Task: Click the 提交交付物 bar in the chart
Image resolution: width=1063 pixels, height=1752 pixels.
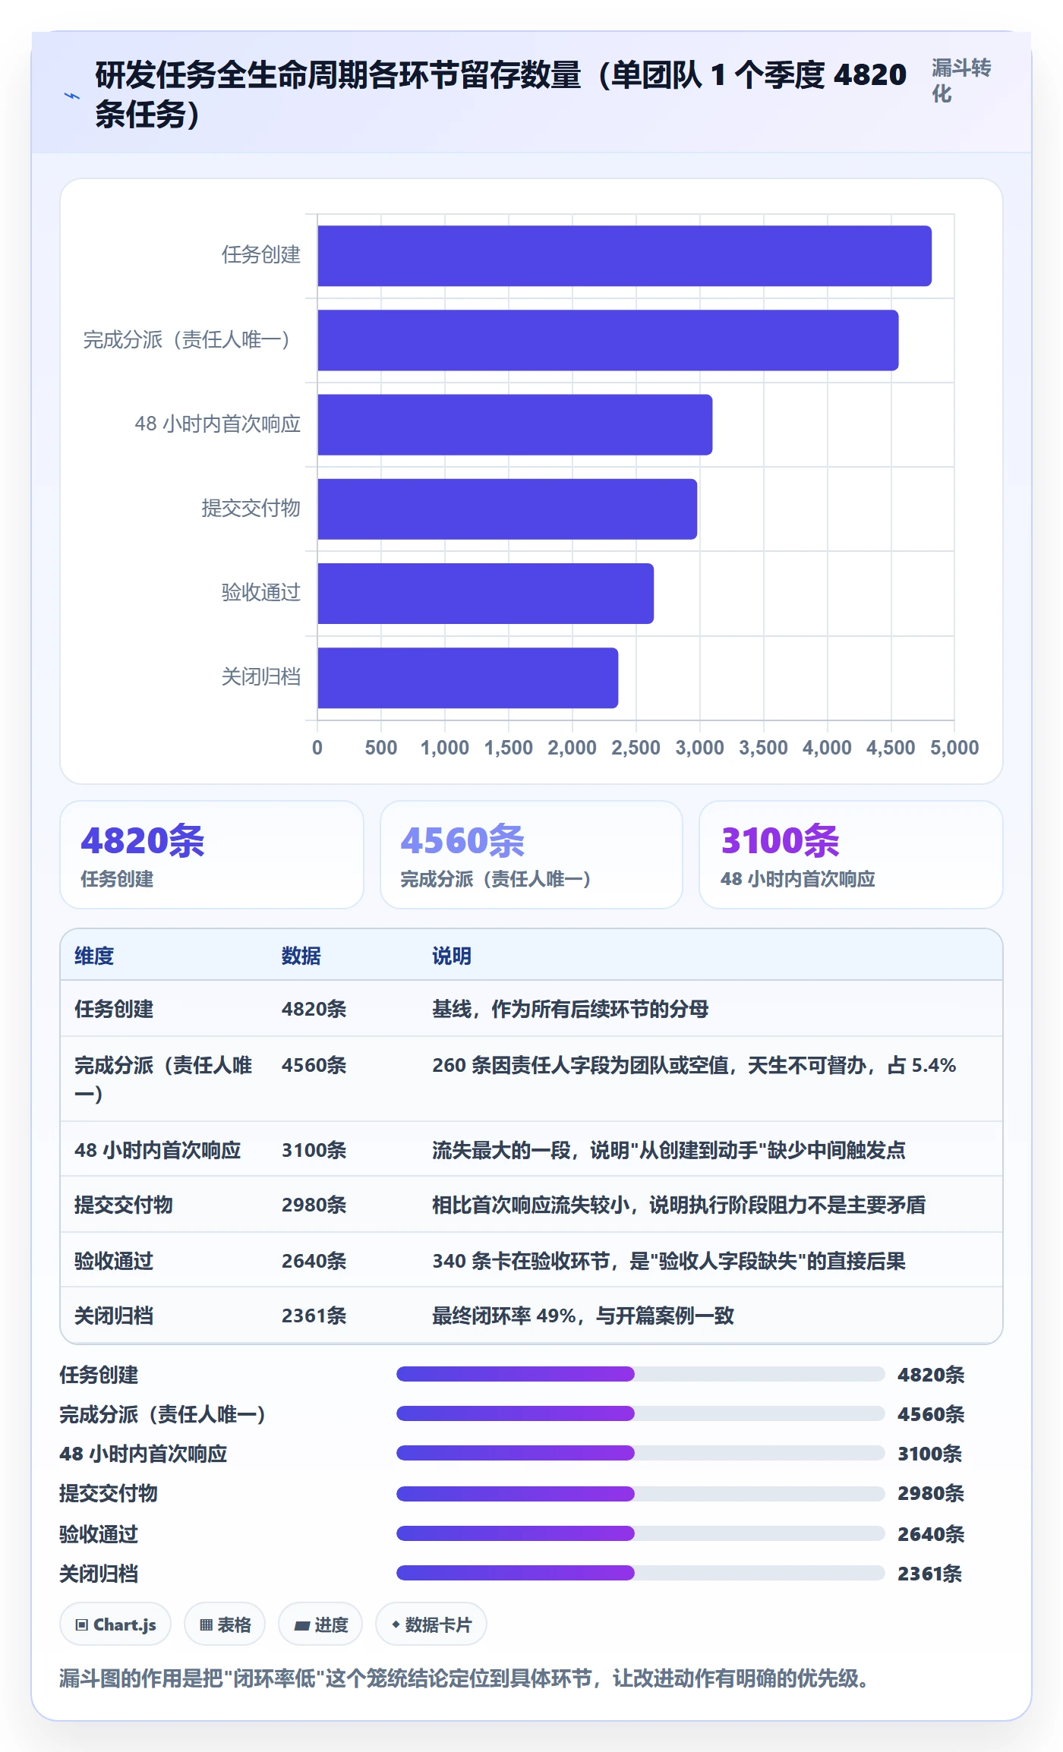Action: 507,509
